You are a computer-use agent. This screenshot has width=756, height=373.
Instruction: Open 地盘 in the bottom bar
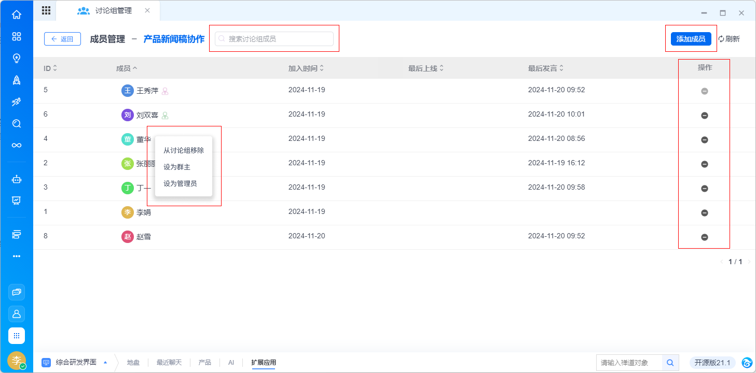(x=133, y=363)
